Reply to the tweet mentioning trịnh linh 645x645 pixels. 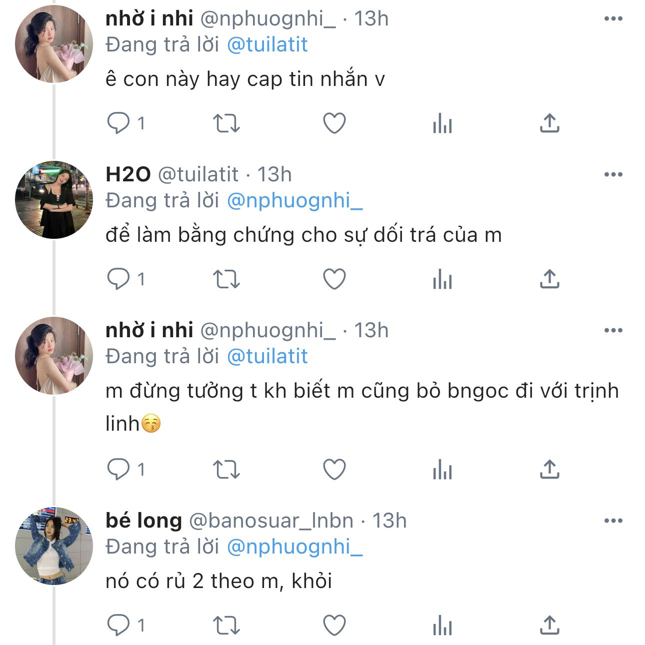pyautogui.click(x=118, y=470)
